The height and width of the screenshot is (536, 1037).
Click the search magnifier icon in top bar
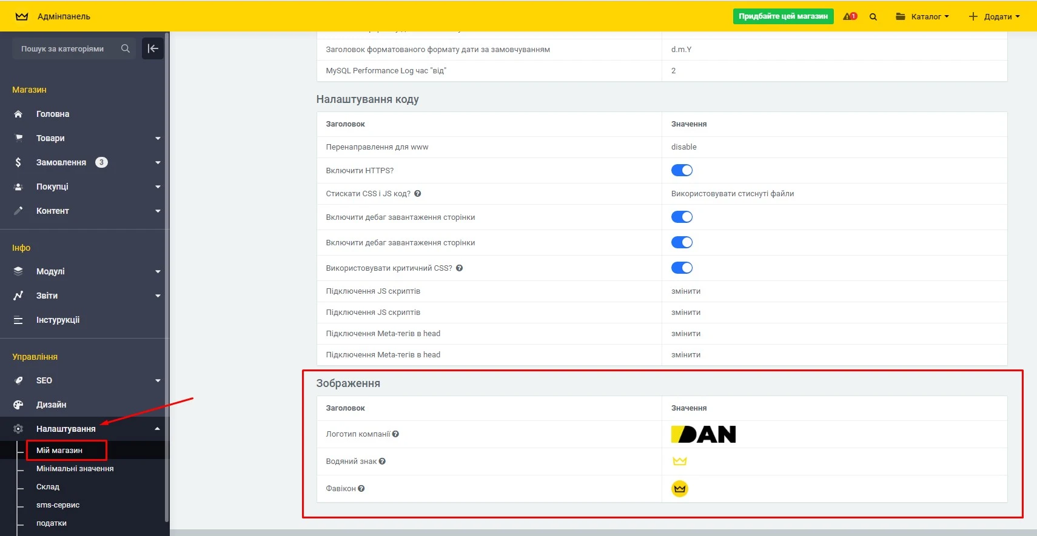pyautogui.click(x=873, y=17)
